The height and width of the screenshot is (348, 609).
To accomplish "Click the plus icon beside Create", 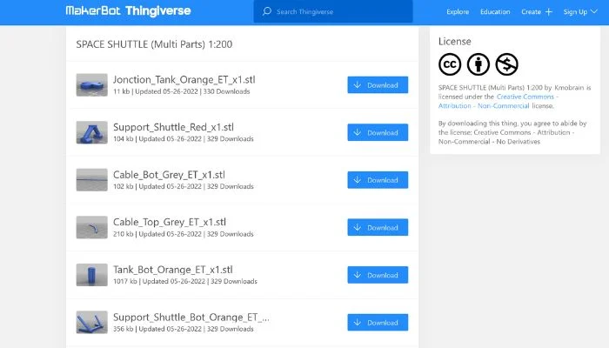I will 548,11.
